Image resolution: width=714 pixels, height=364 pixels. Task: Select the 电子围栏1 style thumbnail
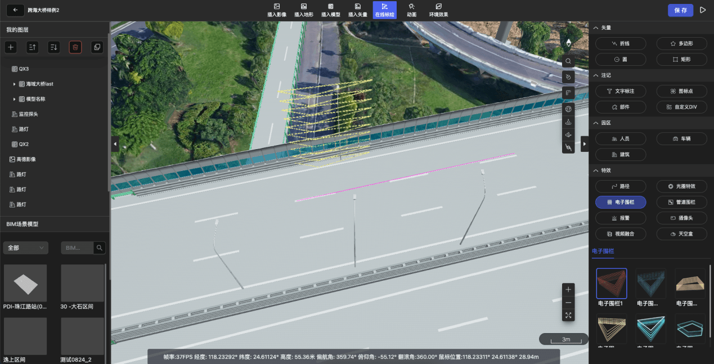612,284
